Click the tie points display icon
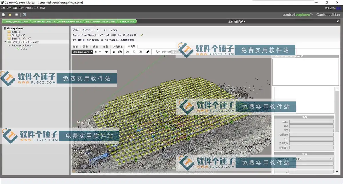The image size is (343, 184). tap(127, 52)
